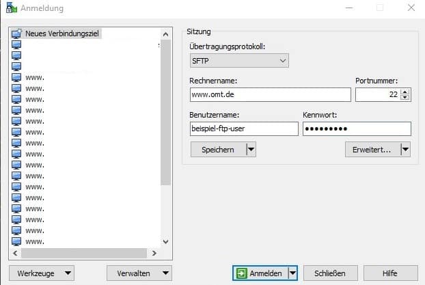Click the Hilfe button

coord(390,273)
